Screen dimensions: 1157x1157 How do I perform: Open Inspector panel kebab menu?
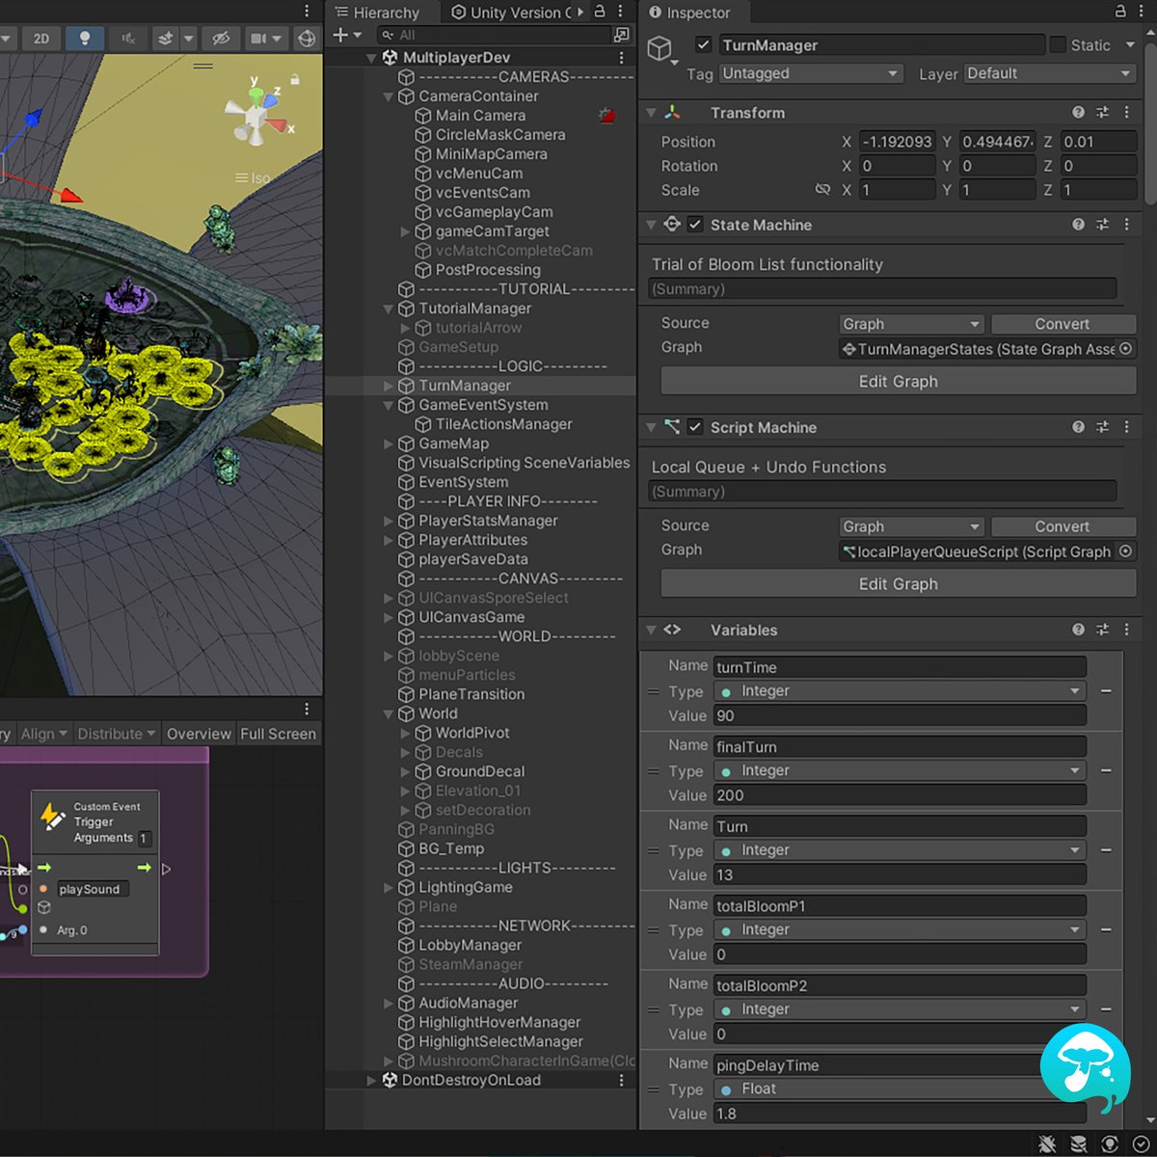pyautogui.click(x=1143, y=12)
